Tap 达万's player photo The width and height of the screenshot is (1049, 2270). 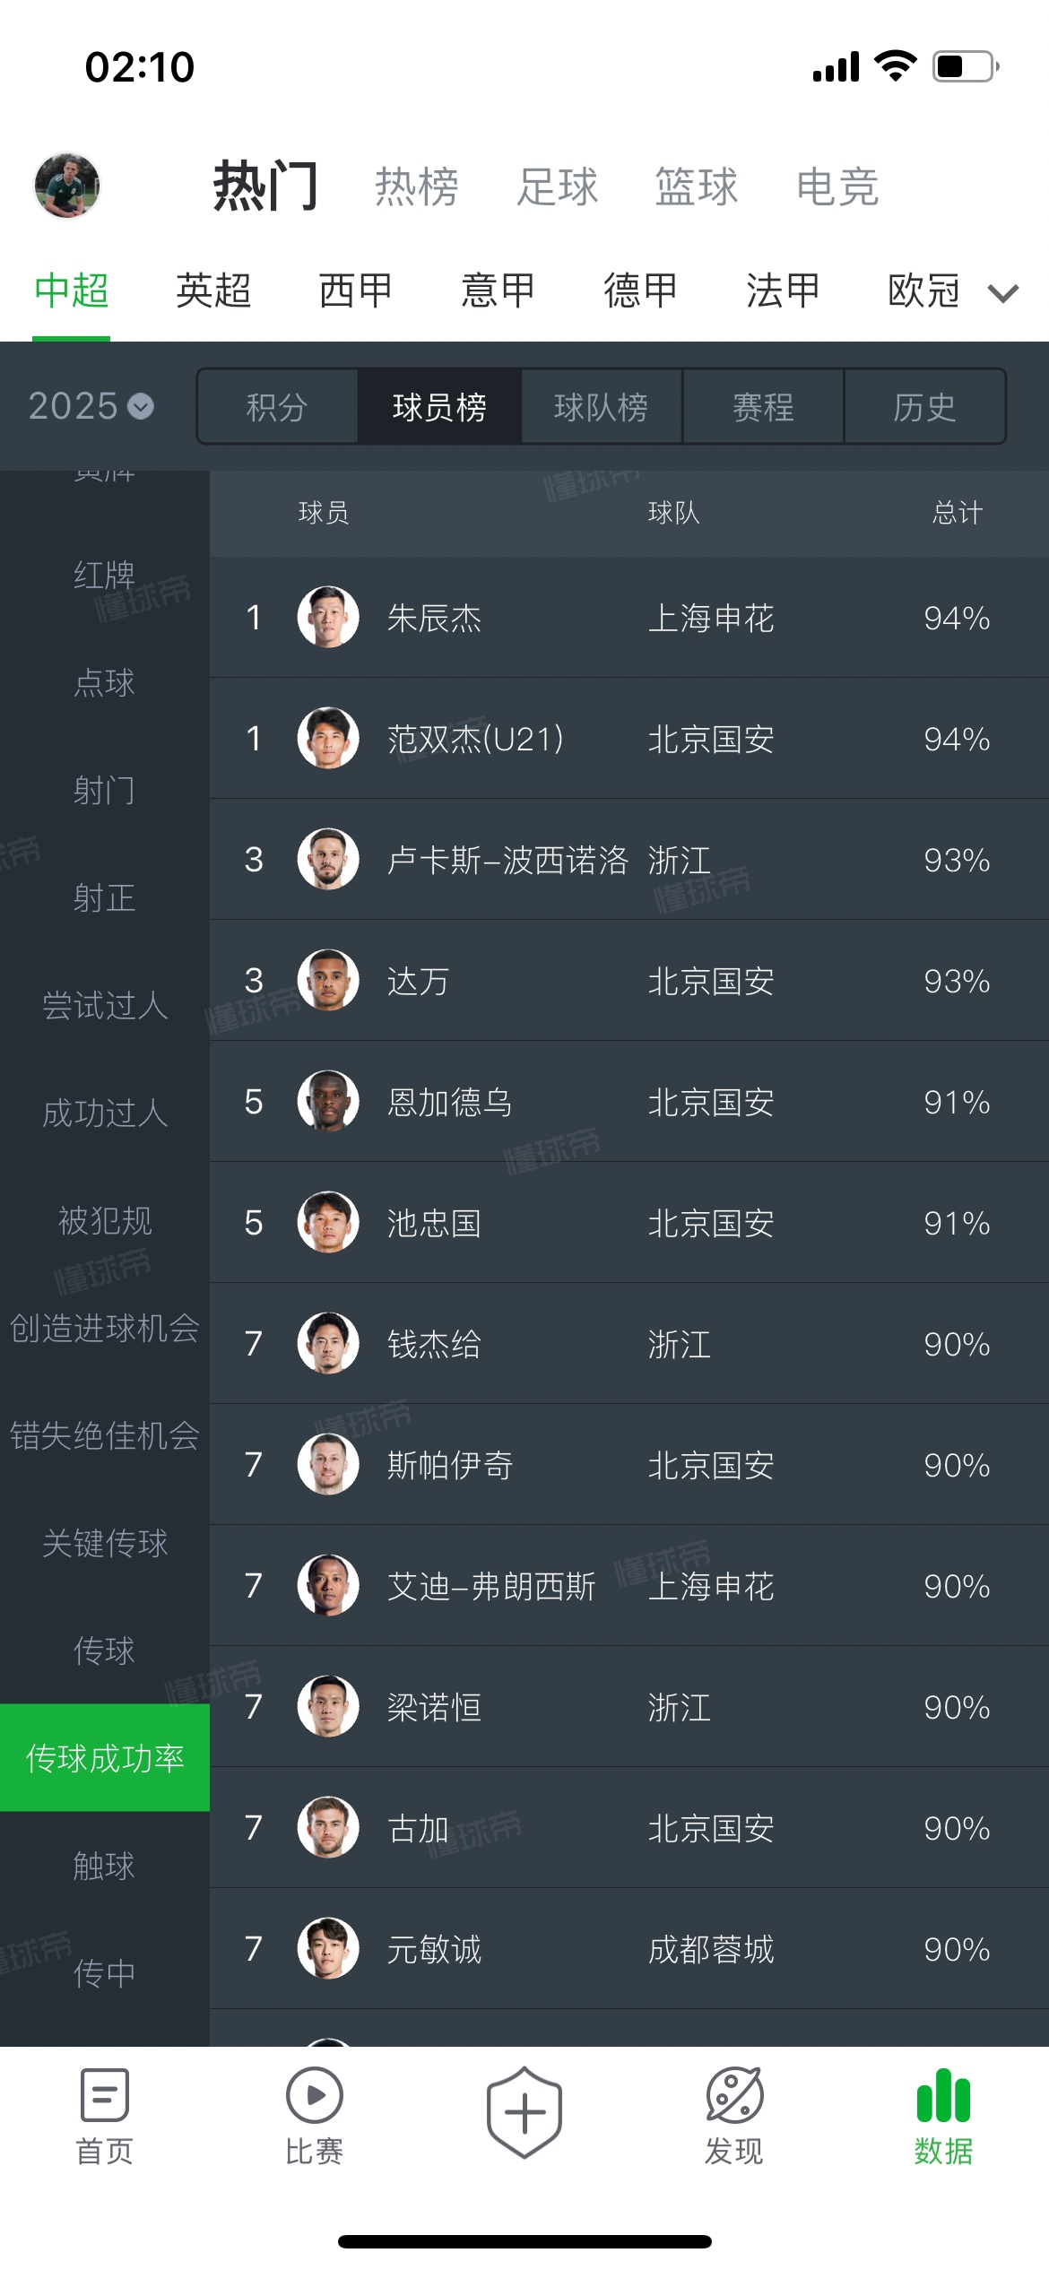tap(328, 980)
